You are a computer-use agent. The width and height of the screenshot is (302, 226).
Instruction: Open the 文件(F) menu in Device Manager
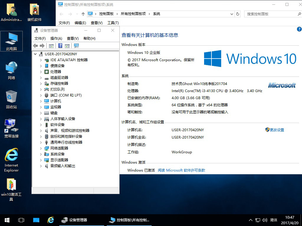click(x=39, y=39)
